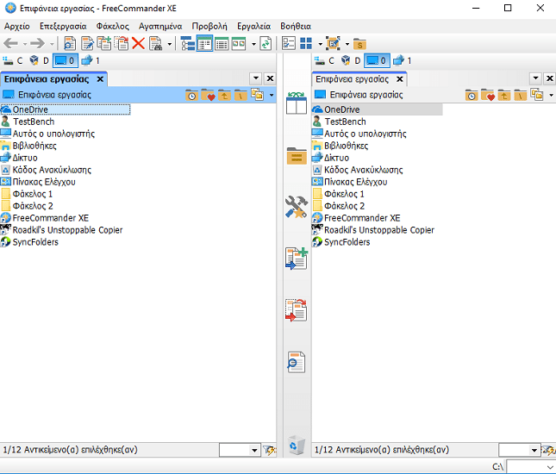The image size is (556, 474).
Task: Open the Επεξεργασία menu
Action: [63, 26]
